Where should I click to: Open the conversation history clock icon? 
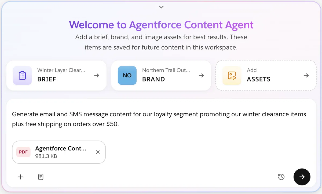(x=281, y=177)
